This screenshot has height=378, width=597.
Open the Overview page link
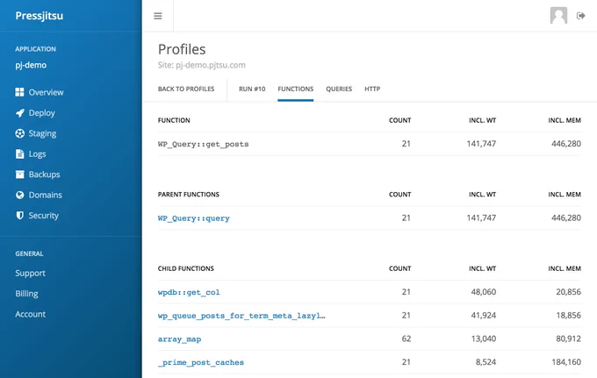pos(46,92)
